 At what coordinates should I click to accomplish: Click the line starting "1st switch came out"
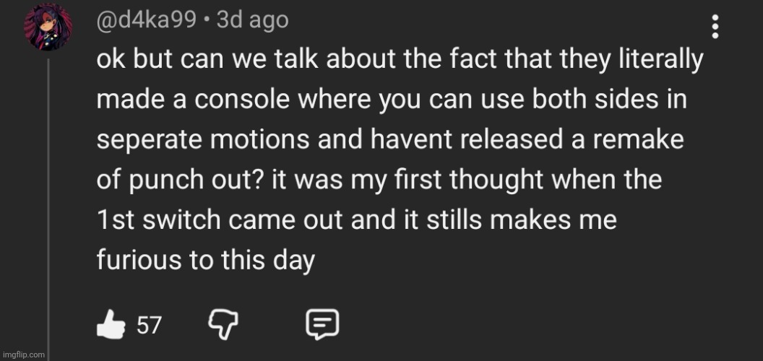pos(356,219)
